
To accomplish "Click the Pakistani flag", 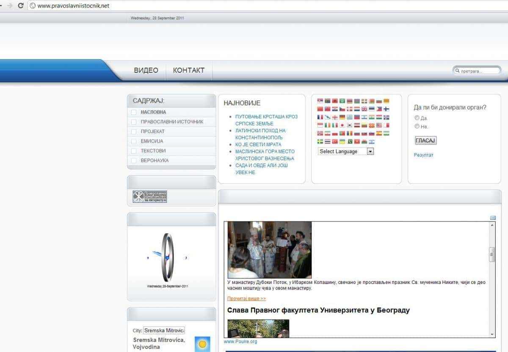I will (350, 141).
